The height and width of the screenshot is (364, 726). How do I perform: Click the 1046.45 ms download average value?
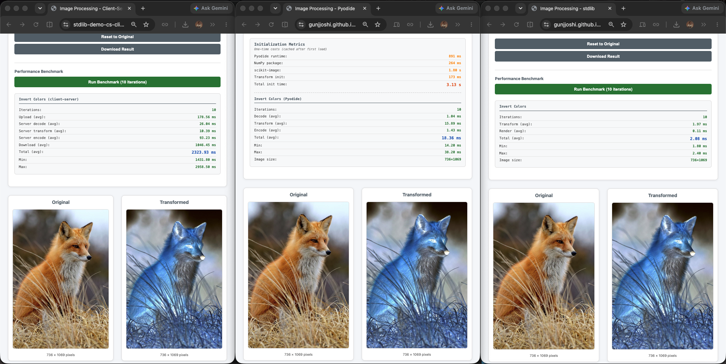pos(205,145)
